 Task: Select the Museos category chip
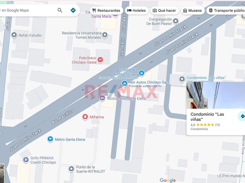[192, 10]
